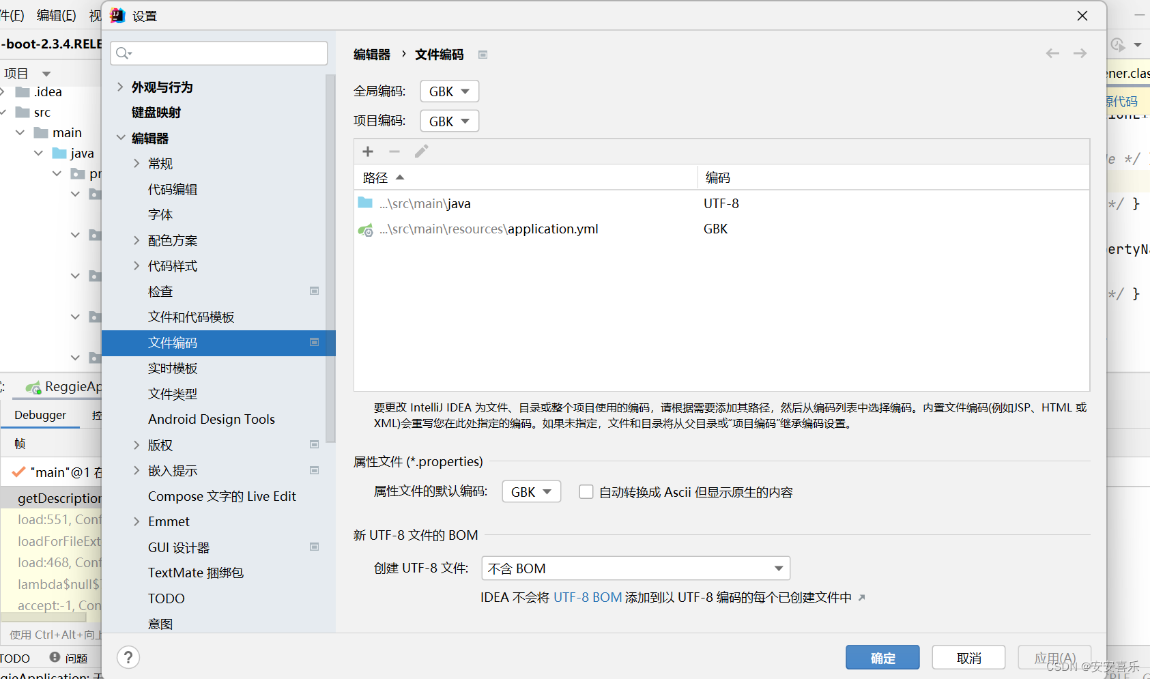Image resolution: width=1150 pixels, height=679 pixels.
Task: Click the UTF-8 BOM link
Action: [587, 596]
